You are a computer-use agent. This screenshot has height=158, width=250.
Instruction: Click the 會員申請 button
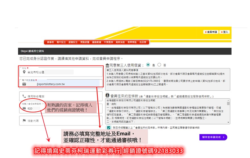[x=211, y=32]
